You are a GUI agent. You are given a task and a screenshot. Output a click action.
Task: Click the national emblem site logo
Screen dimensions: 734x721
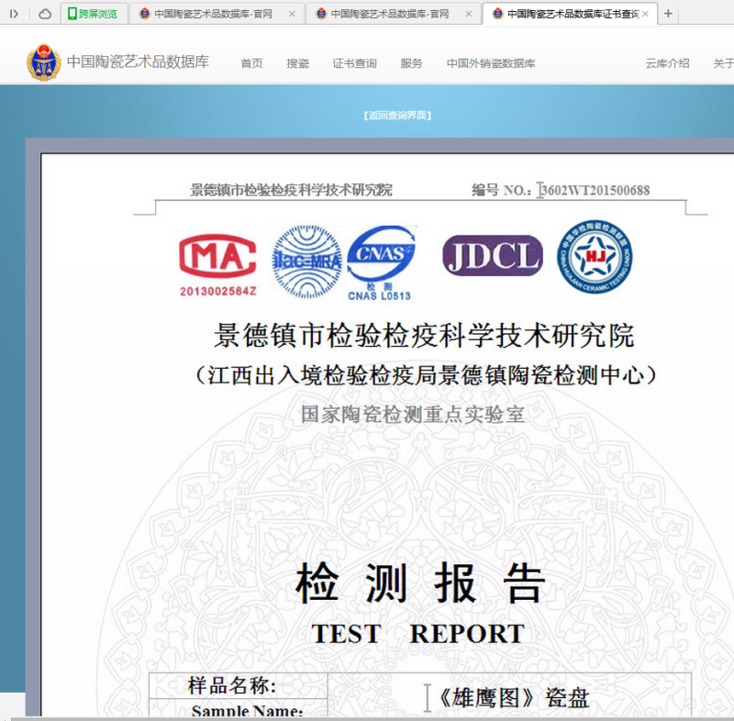(43, 62)
